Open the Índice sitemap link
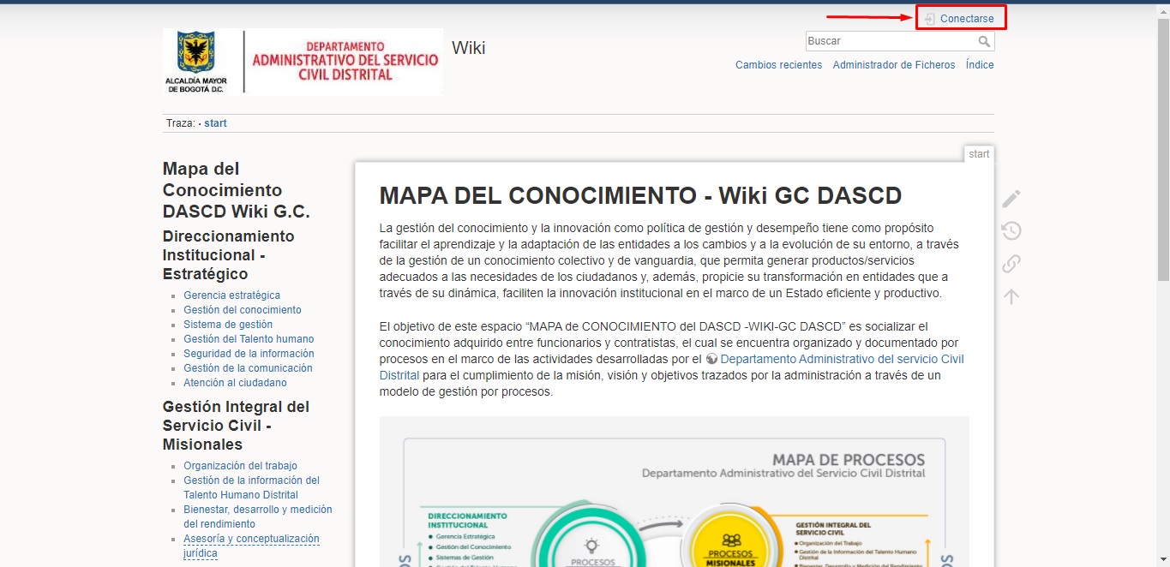1170x567 pixels. pos(980,65)
